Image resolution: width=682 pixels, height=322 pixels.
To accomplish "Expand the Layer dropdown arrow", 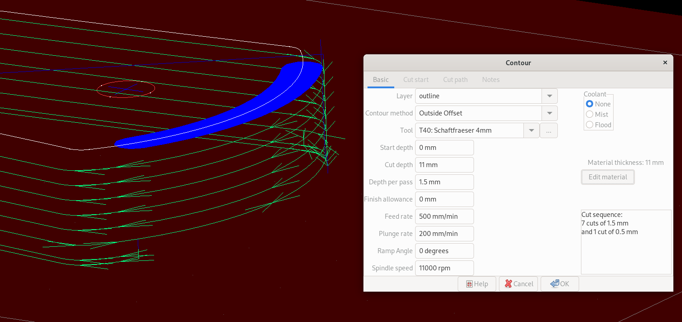I will (x=549, y=96).
